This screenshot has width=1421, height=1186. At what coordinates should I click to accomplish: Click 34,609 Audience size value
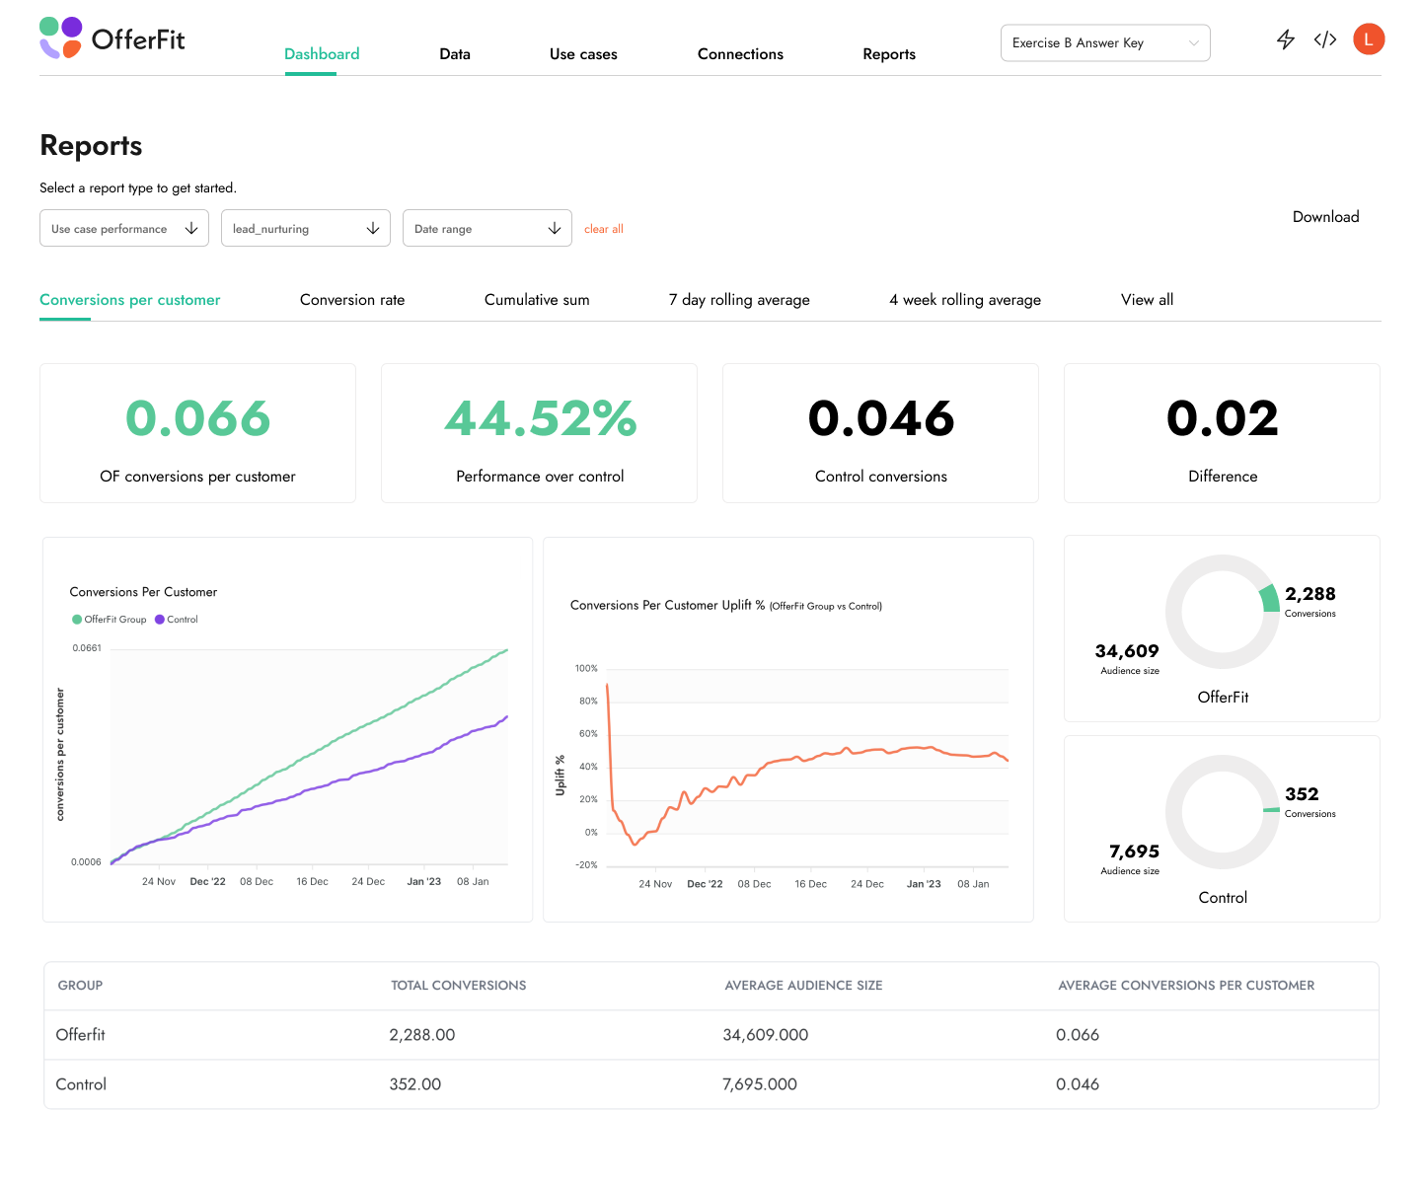[1127, 651]
